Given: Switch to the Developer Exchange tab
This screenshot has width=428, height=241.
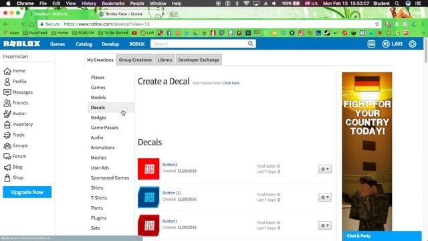Looking at the screenshot, I should (199, 60).
